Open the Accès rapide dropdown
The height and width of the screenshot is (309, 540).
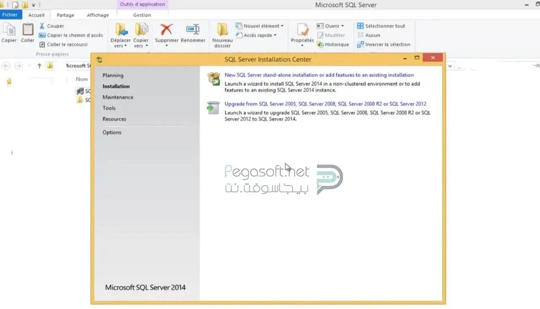click(256, 35)
